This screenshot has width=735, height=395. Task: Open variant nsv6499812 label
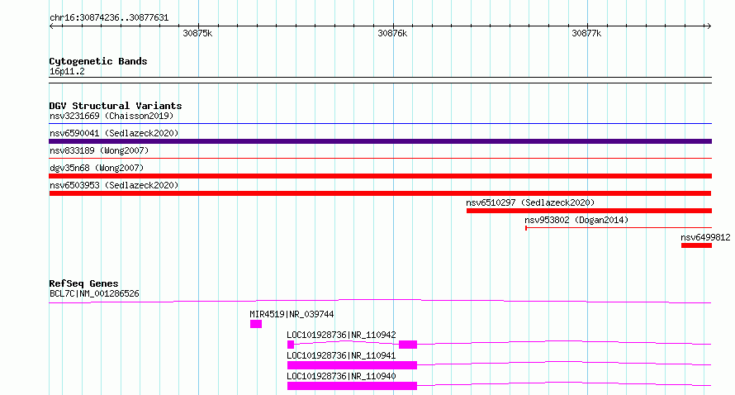[x=705, y=237]
